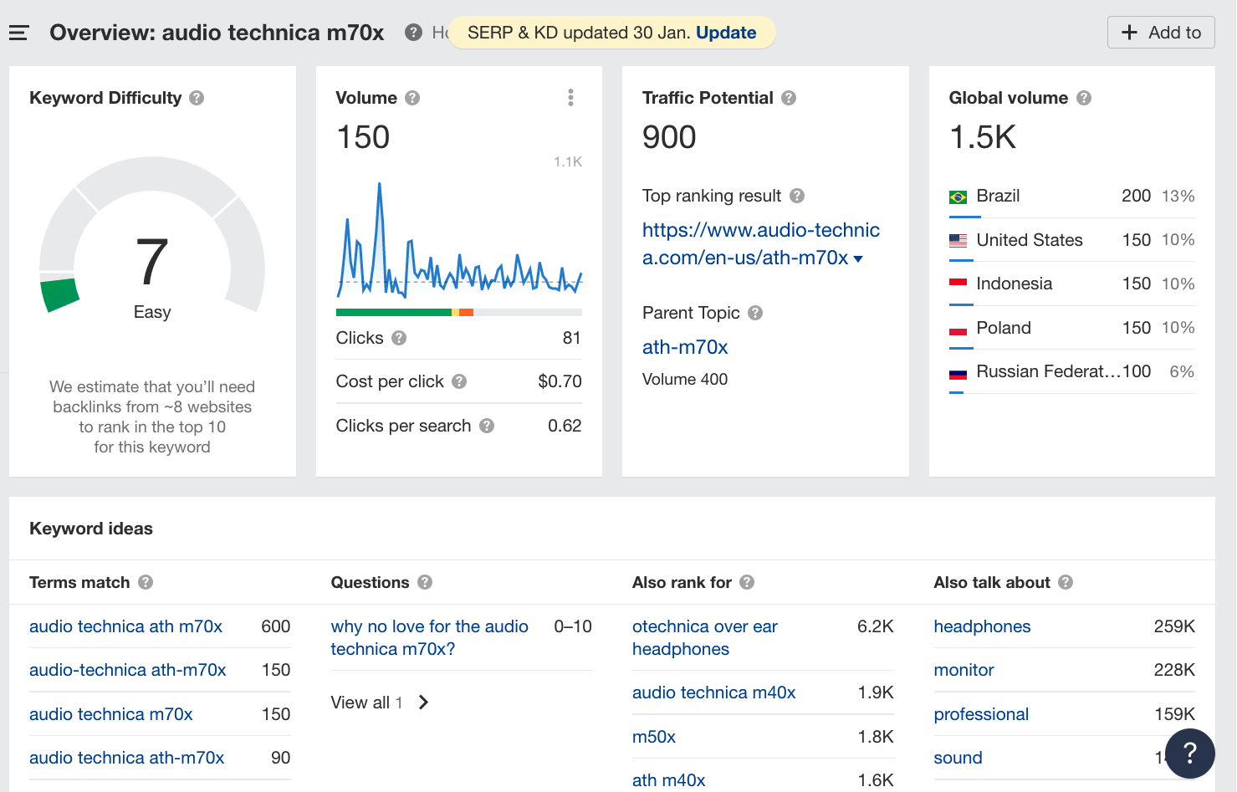1237x792 pixels.
Task: Open the hamburger sidebar menu
Action: [18, 33]
